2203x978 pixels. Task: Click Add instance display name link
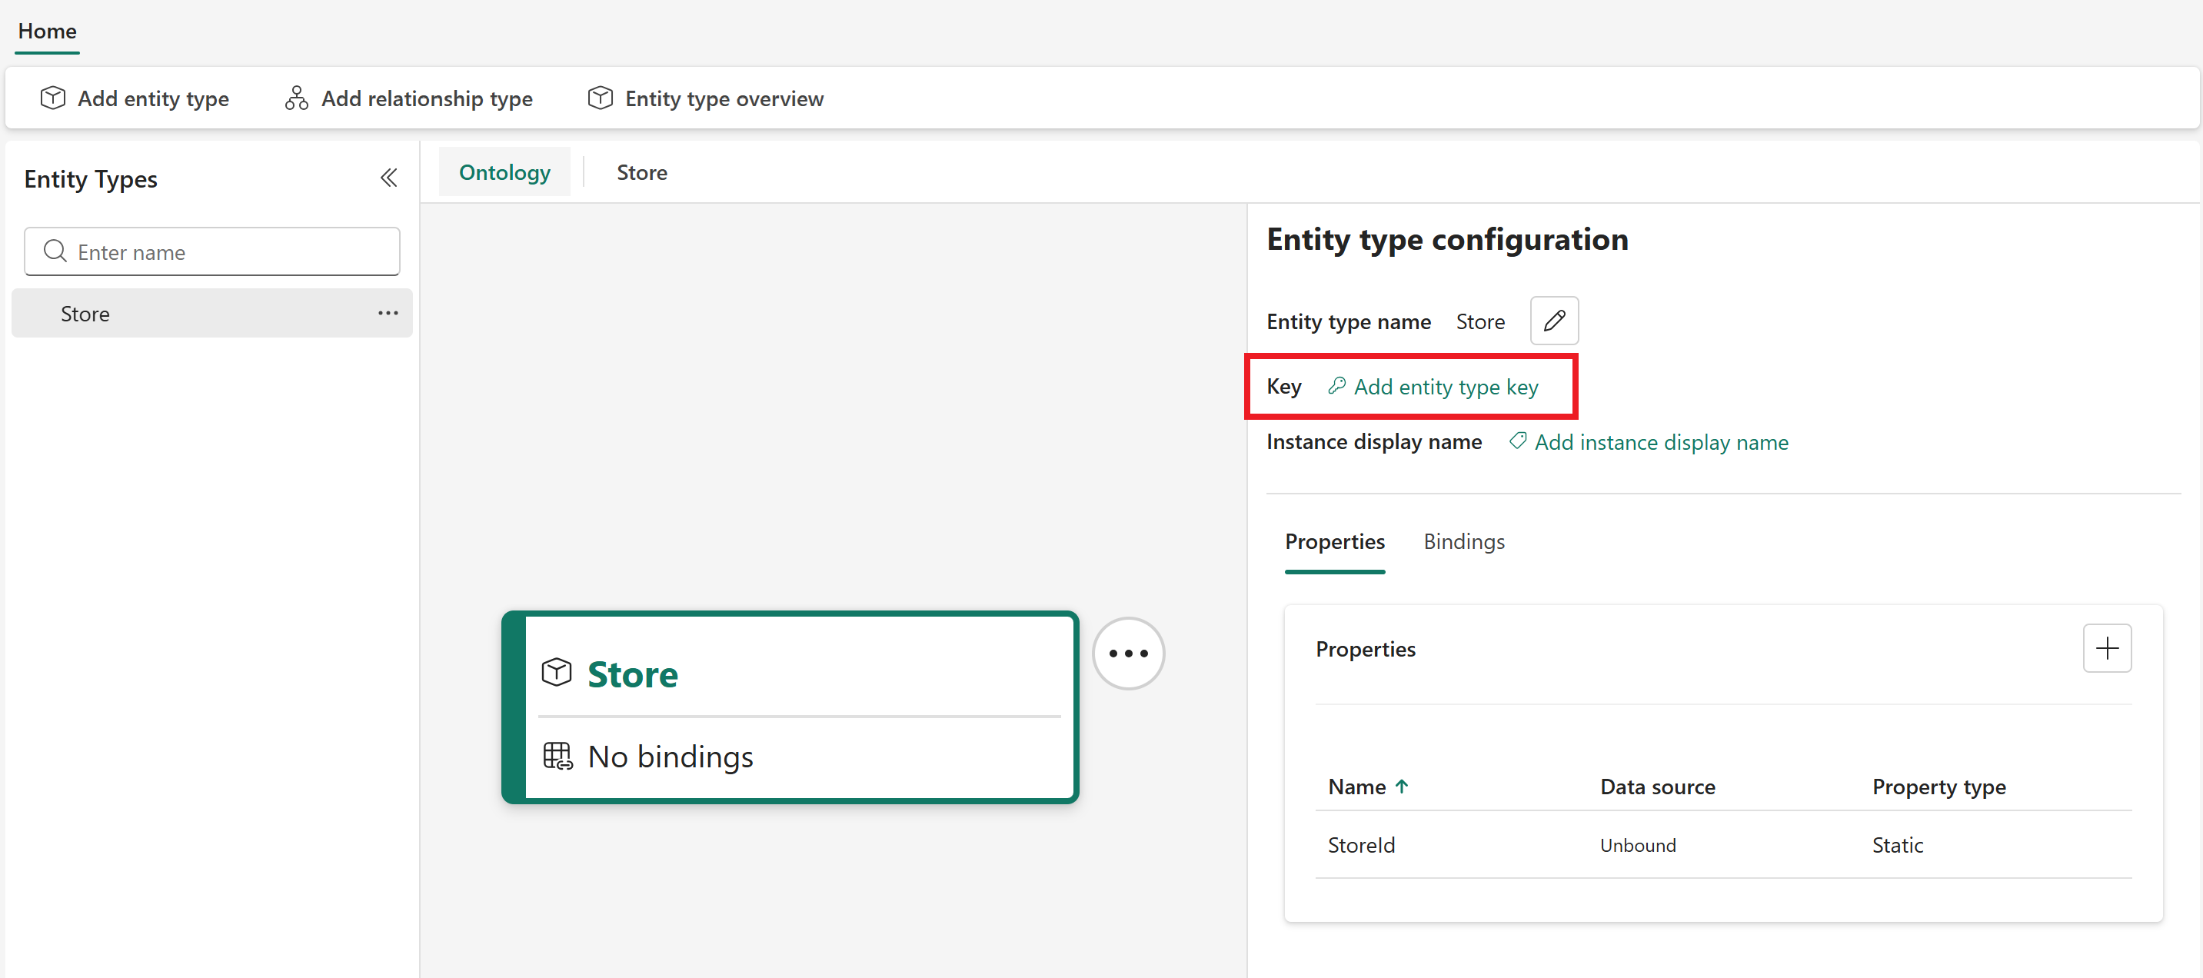pos(1661,443)
